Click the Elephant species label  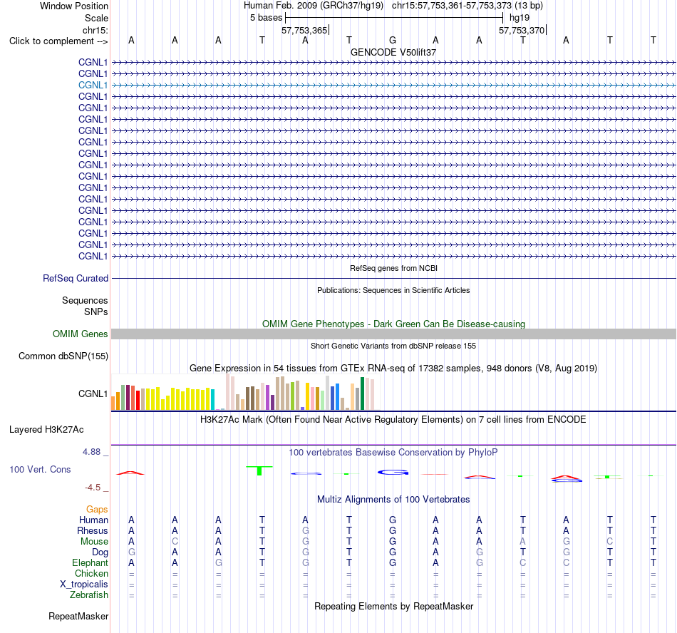(x=90, y=562)
